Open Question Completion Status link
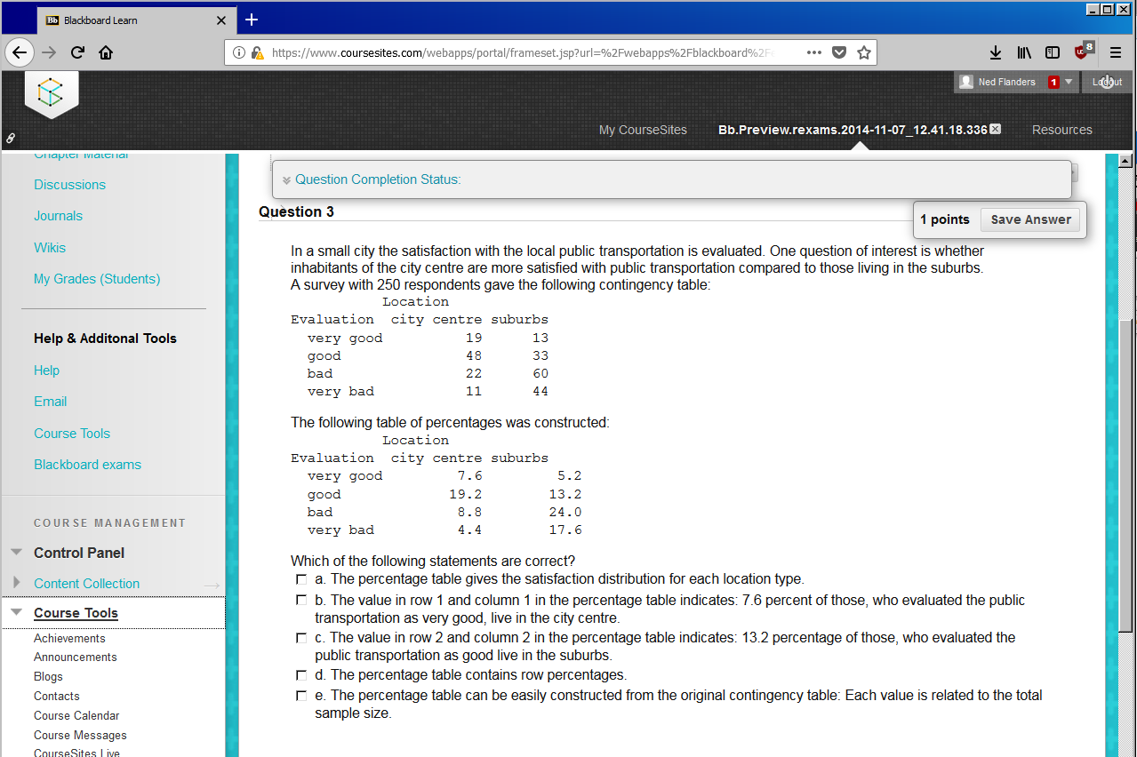The width and height of the screenshot is (1137, 757). (x=378, y=179)
